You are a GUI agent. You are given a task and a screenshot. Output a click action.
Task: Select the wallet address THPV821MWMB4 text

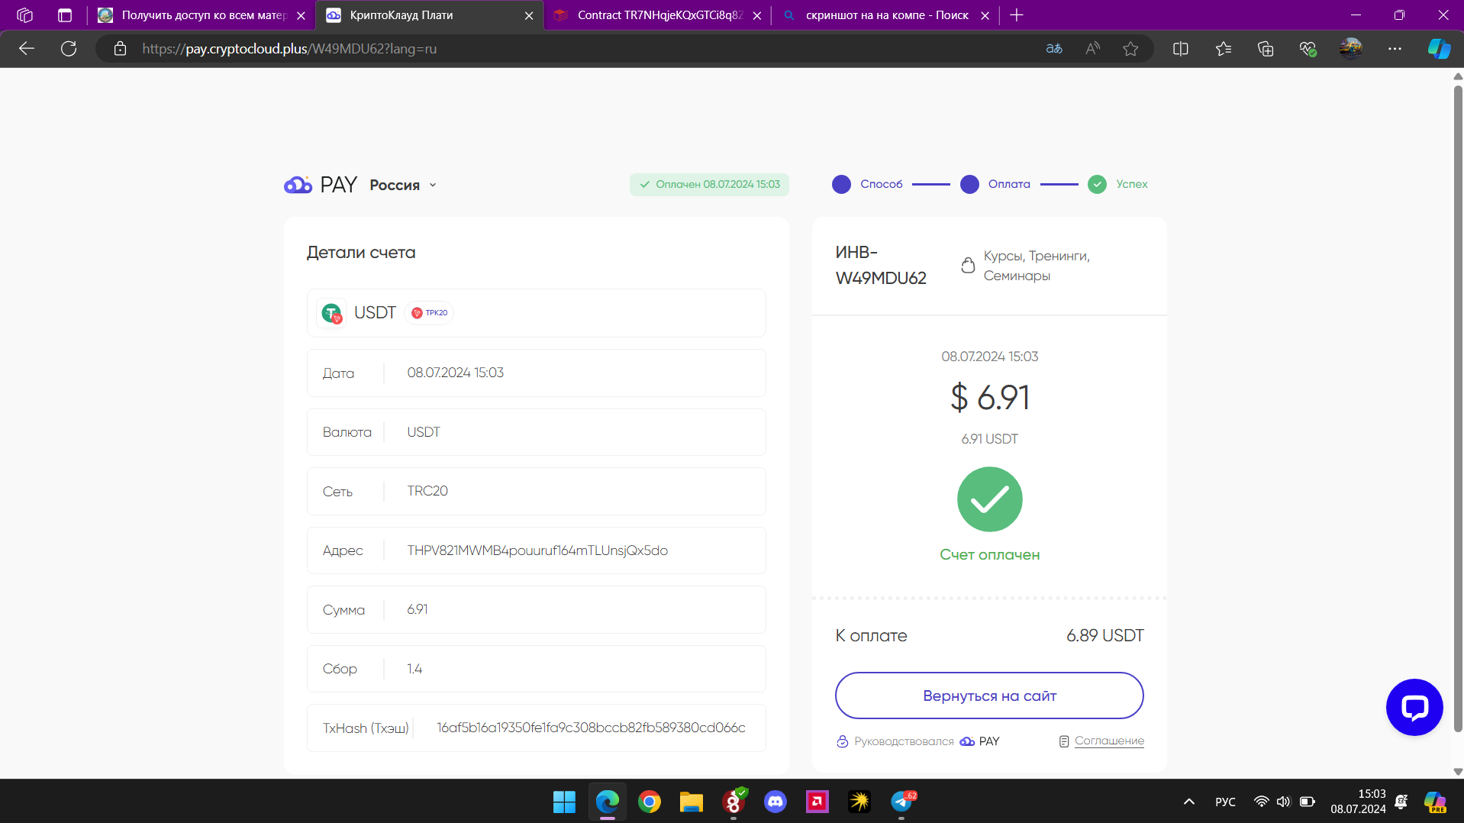pos(537,550)
